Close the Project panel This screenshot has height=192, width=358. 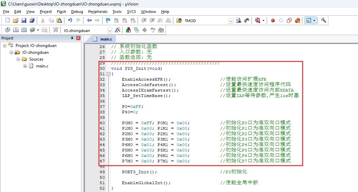tap(78, 38)
